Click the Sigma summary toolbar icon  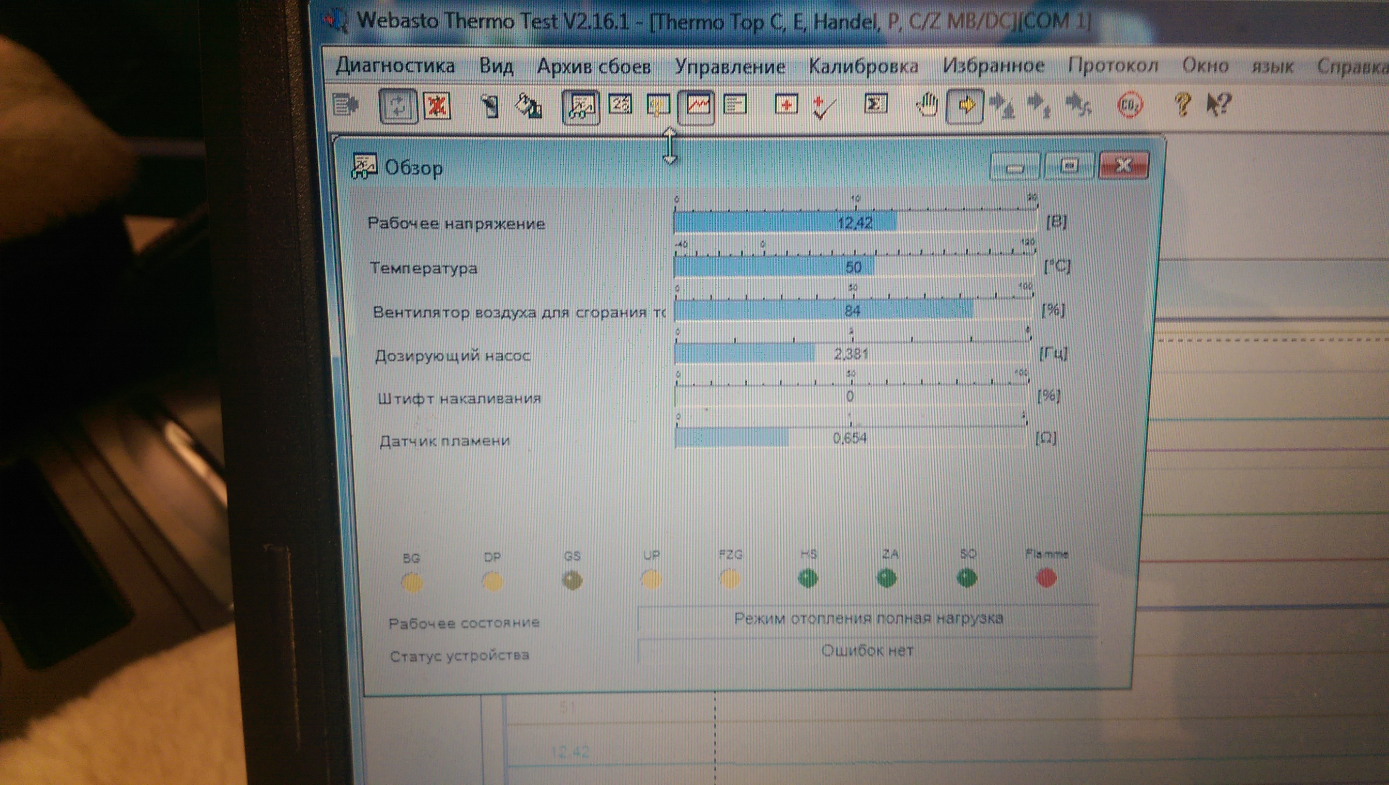(x=874, y=104)
